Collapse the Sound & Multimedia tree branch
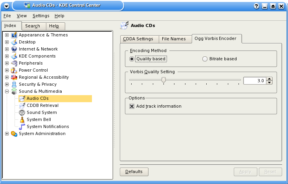The height and width of the screenshot is (184, 288). pos(7,91)
